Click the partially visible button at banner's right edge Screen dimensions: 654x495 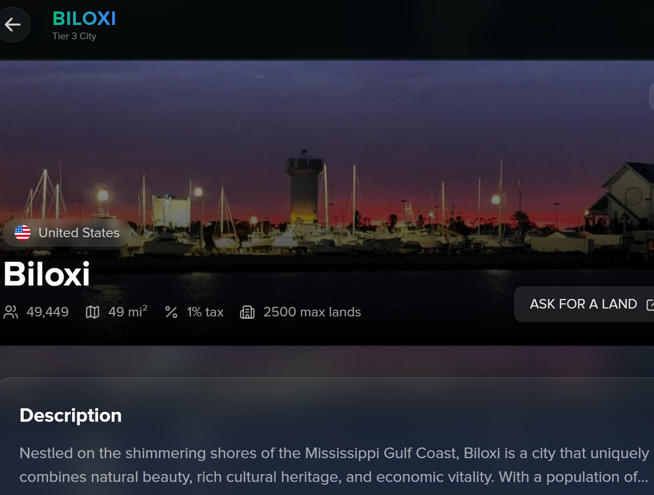[x=652, y=96]
